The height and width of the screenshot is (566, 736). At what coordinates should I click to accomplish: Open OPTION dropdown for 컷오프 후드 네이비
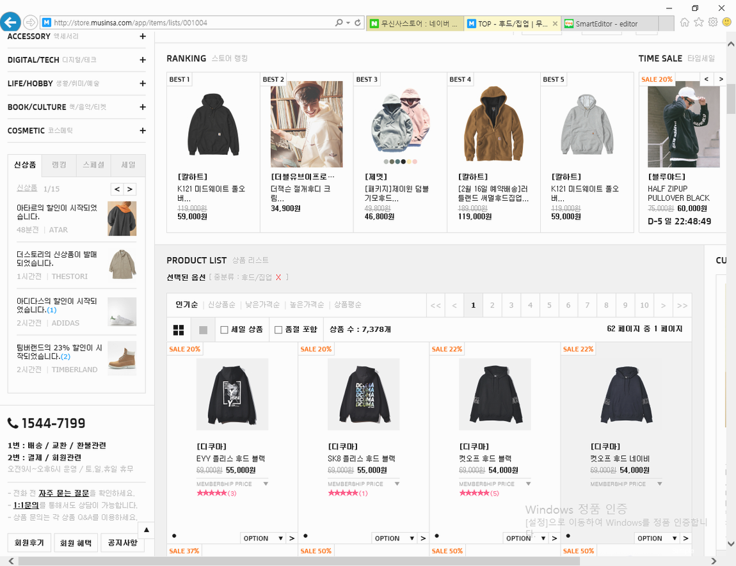point(657,538)
